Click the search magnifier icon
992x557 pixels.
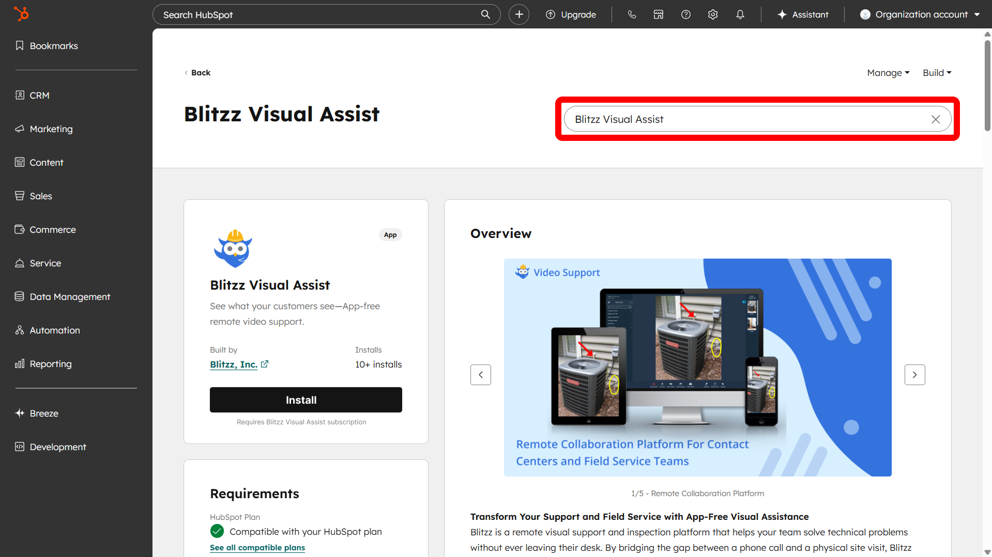(x=485, y=14)
